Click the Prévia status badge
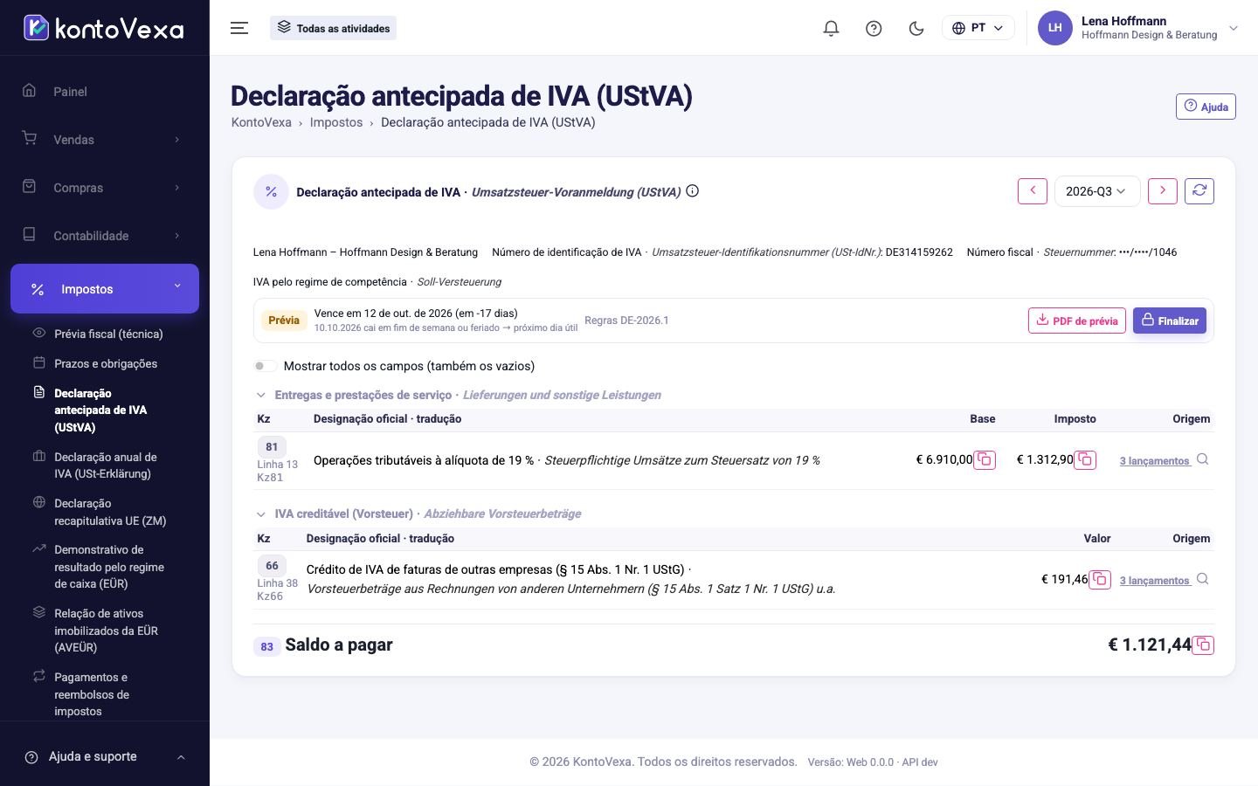Screen dimensions: 1258x786 (x=284, y=321)
